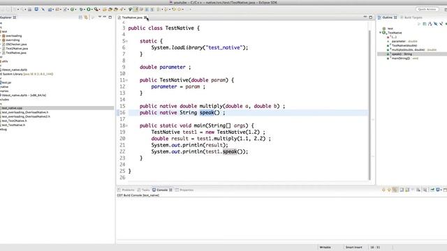Open Test2Native.java in Explorer
The height and width of the screenshot is (251, 447).
click(x=15, y=48)
